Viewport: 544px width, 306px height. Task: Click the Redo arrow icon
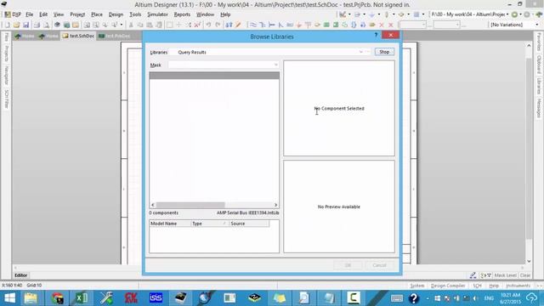coord(218,25)
